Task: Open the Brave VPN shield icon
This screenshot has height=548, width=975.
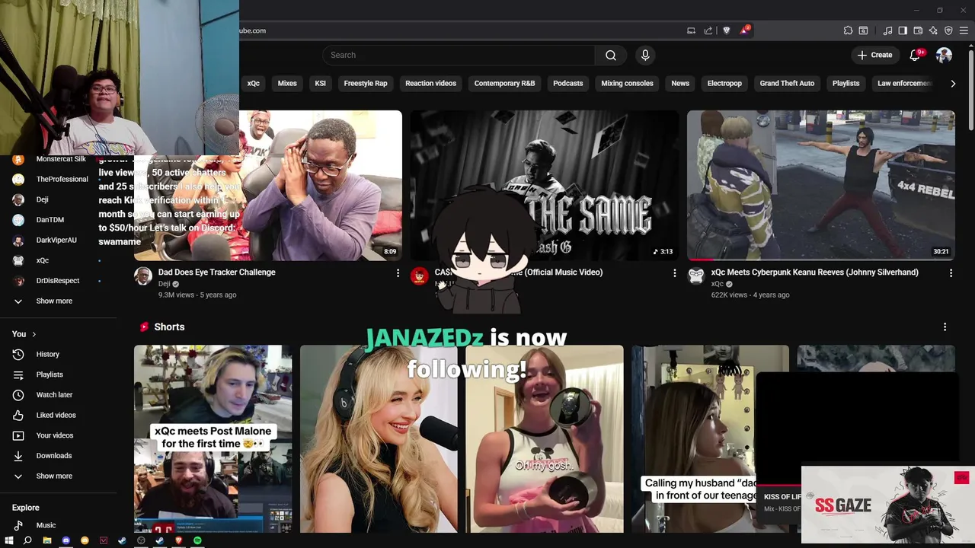Action: coord(948,30)
